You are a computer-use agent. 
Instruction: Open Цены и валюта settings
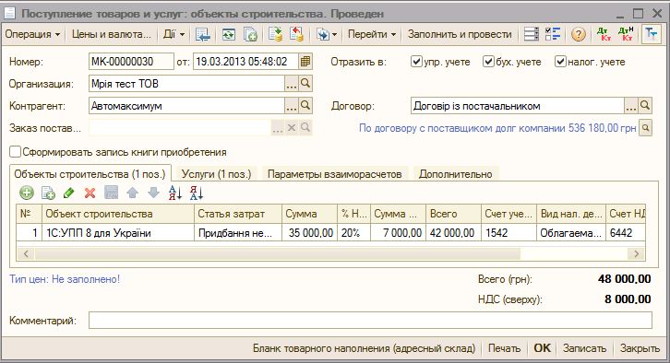(111, 34)
